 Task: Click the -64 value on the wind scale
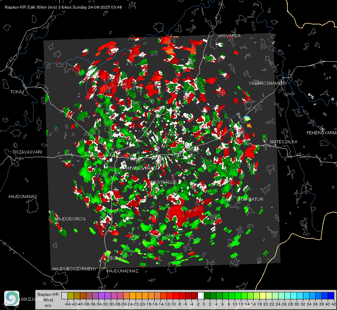point(67,304)
